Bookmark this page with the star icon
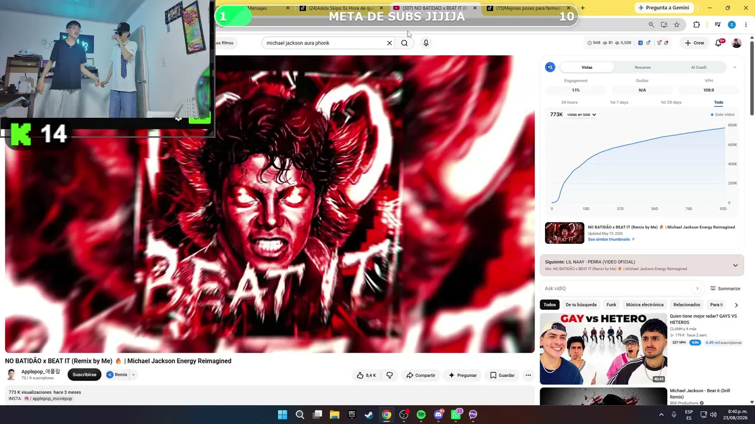This screenshot has width=755, height=424. pos(677,25)
